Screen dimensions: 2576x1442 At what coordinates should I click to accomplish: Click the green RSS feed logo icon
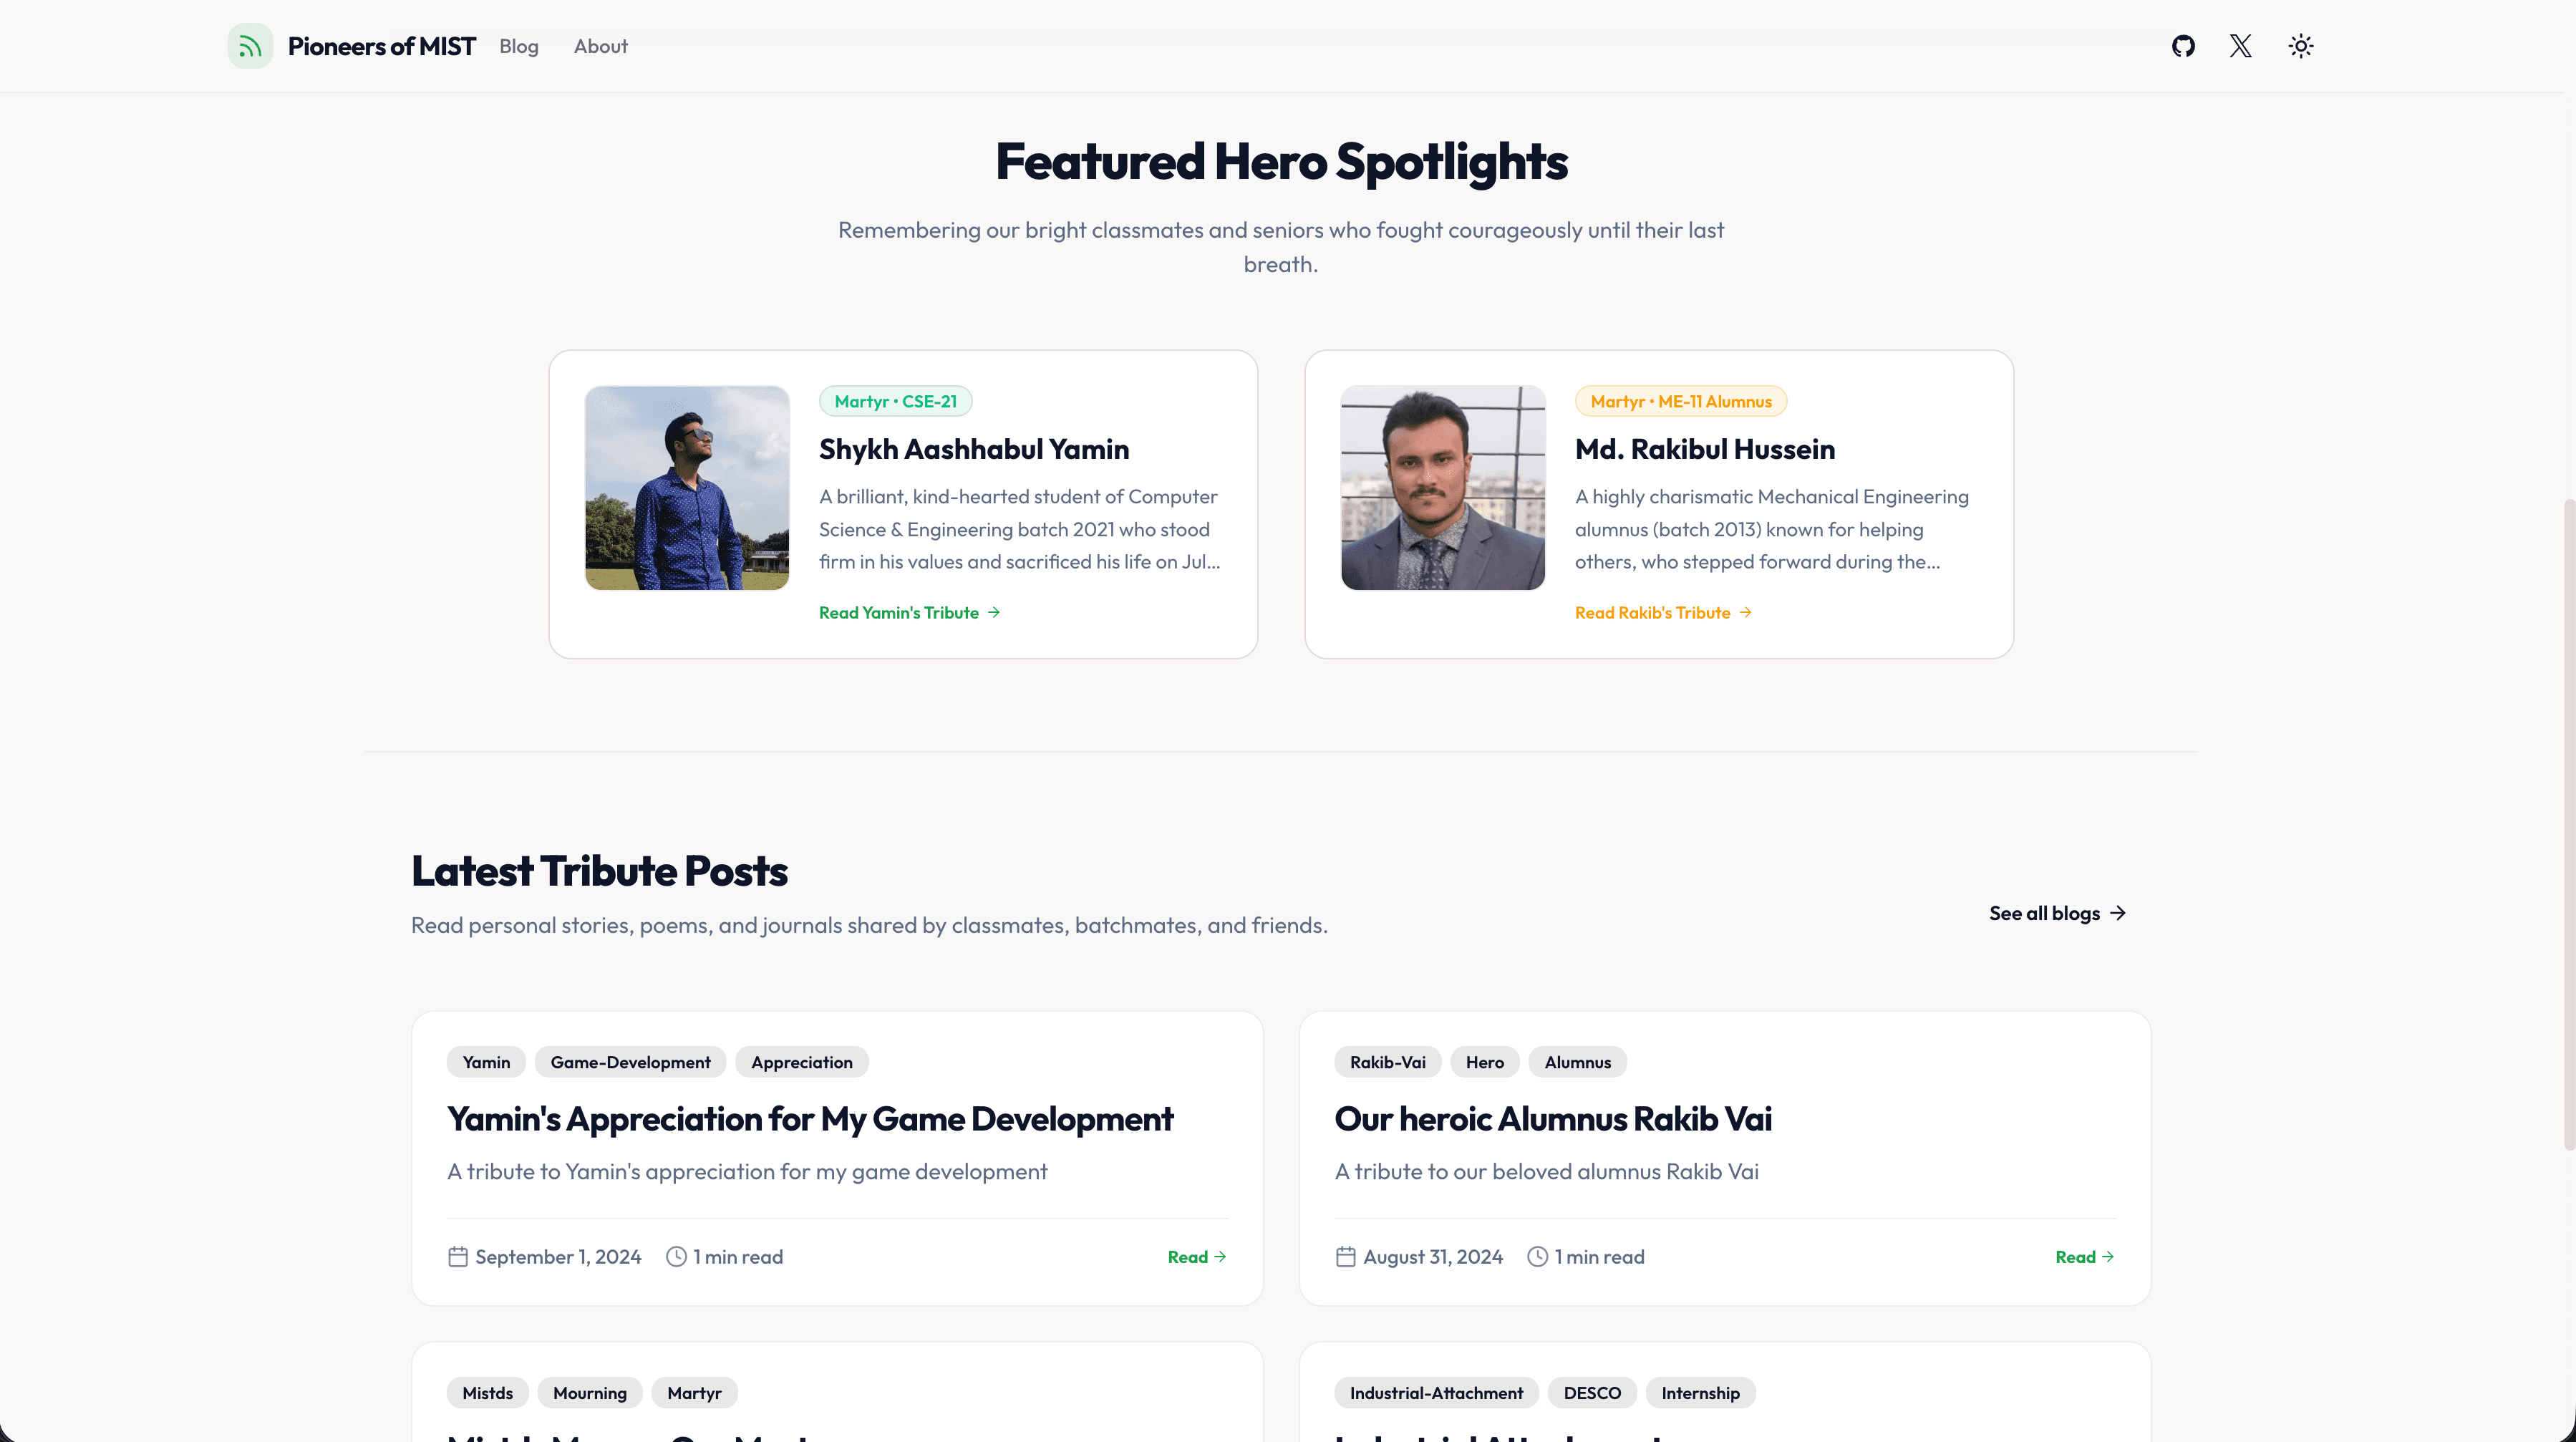pos(250,46)
